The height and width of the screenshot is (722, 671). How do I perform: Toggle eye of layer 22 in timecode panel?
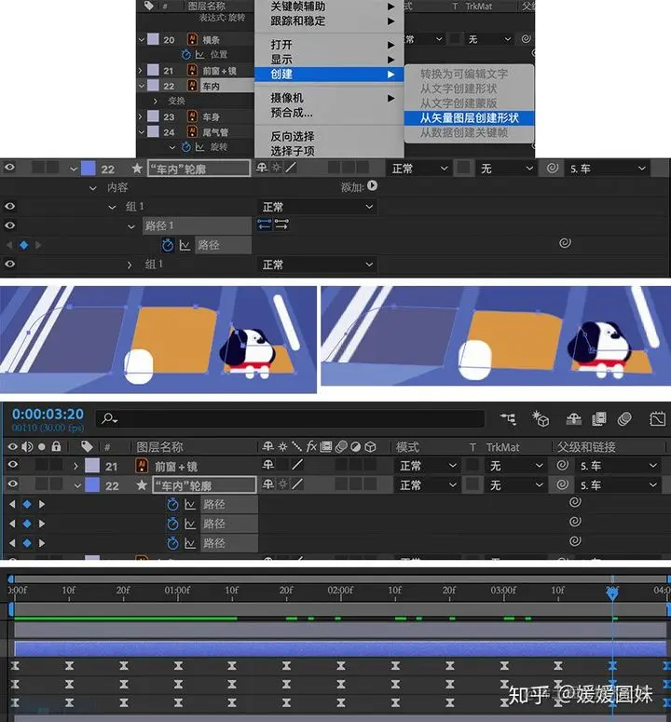coord(12,484)
